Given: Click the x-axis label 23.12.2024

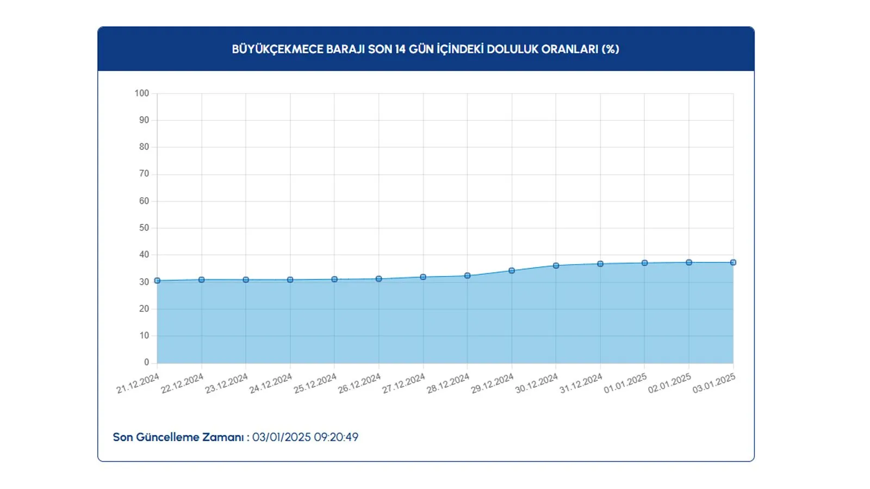Looking at the screenshot, I should point(226,383).
